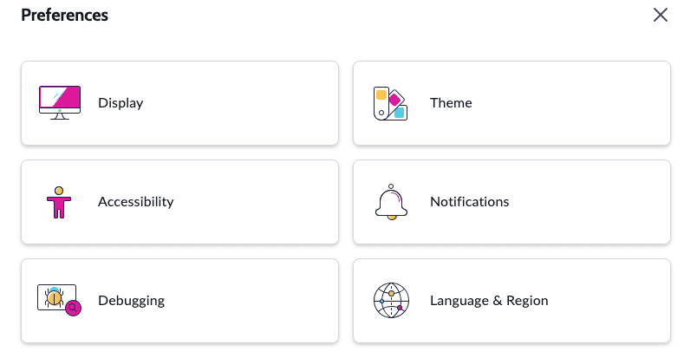Pick the "Debugging" text label
Image resolution: width=684 pixels, height=358 pixels.
pyautogui.click(x=131, y=301)
